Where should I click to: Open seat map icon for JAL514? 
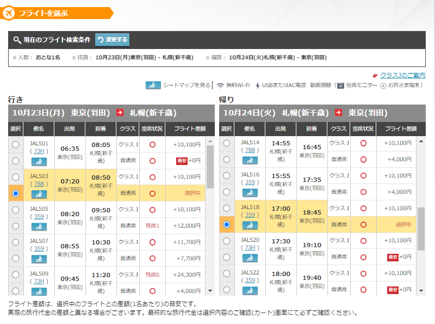tap(250, 160)
